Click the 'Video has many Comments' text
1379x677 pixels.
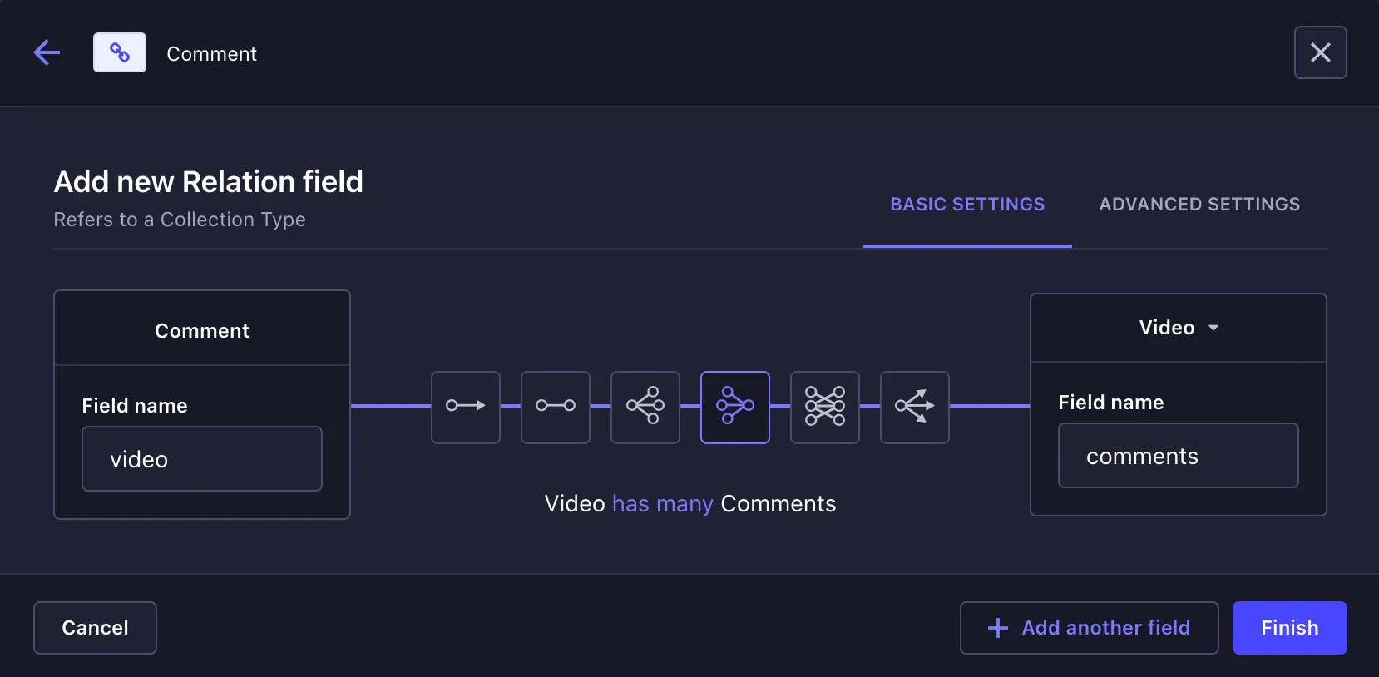click(690, 504)
